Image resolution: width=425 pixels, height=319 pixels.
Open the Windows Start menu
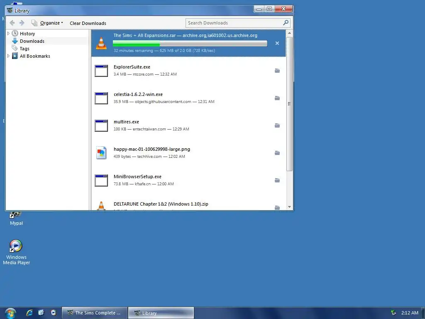10,313
